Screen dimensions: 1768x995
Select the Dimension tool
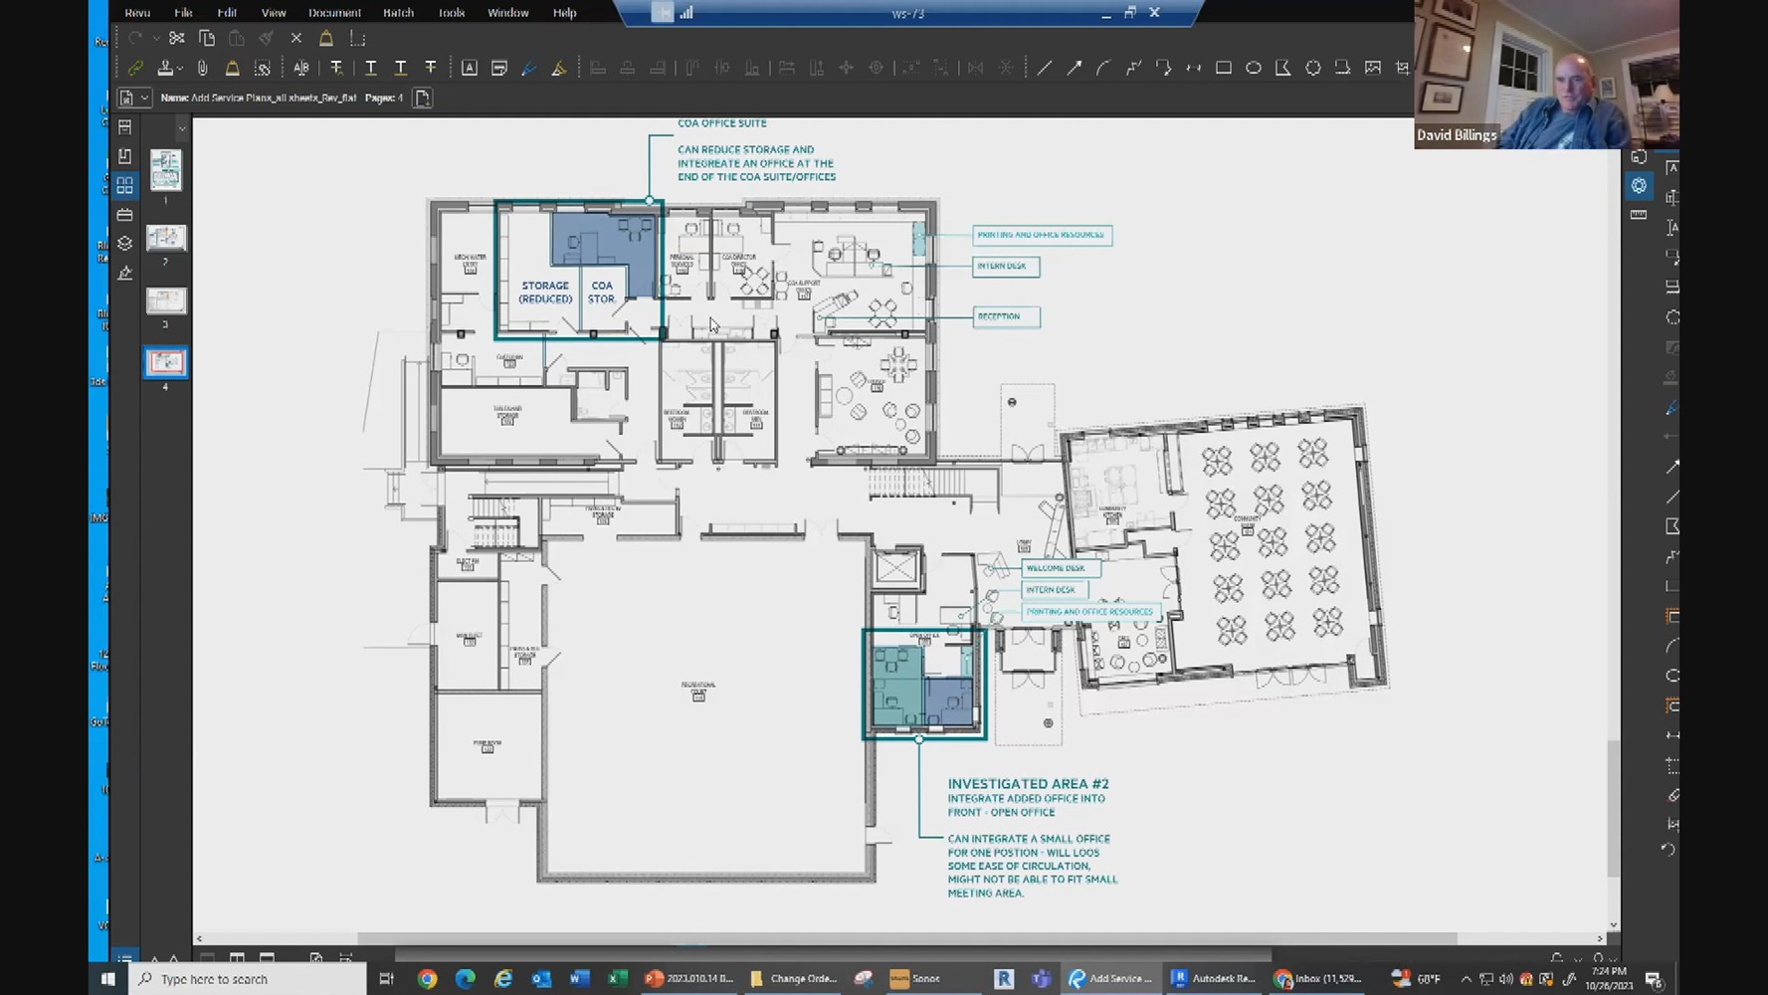tap(1194, 68)
